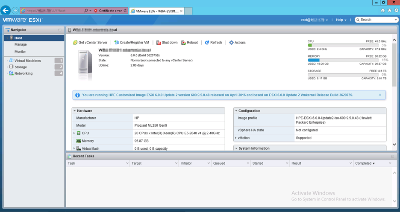Click Reboot host button

coord(190,43)
